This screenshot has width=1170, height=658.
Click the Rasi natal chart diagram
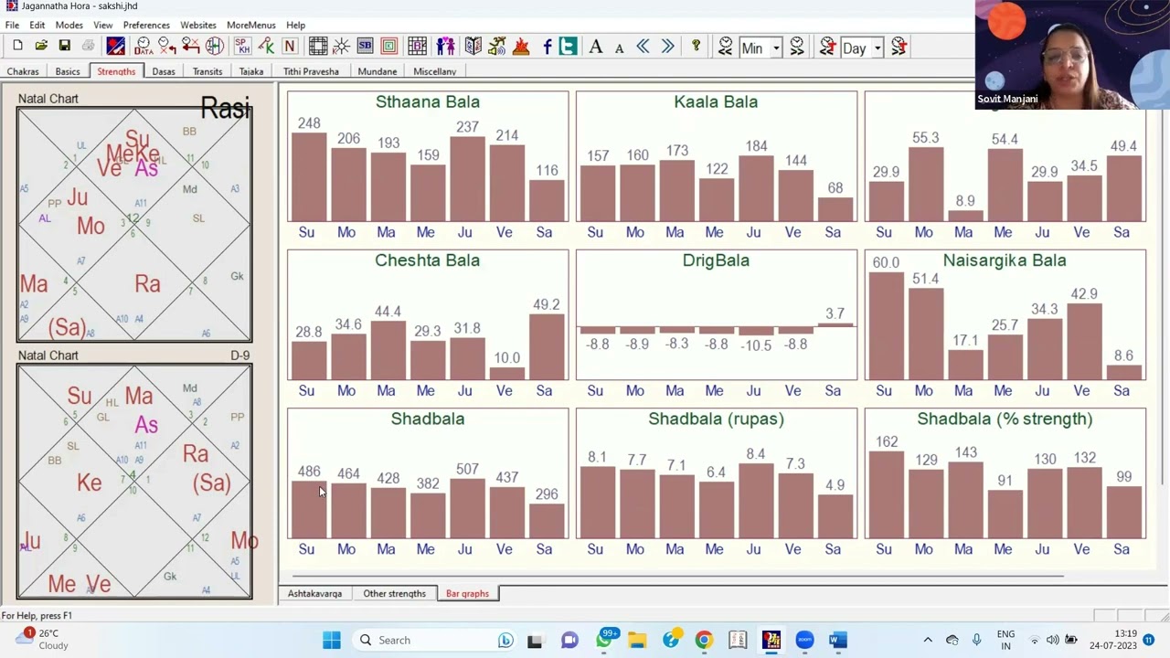[134, 225]
